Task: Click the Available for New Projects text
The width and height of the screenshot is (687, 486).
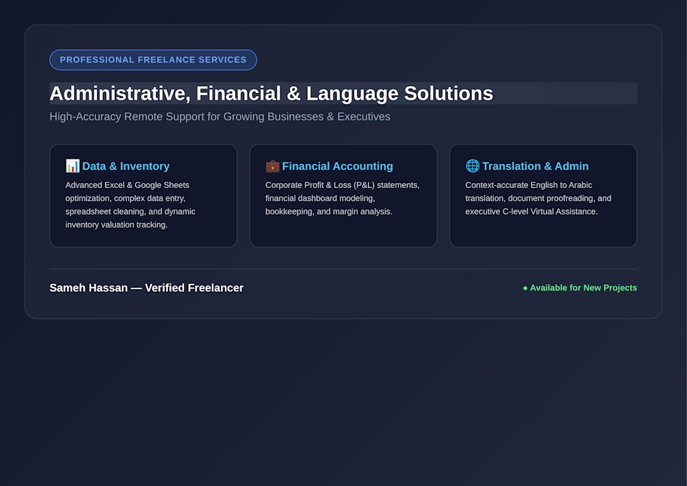Action: pyautogui.click(x=583, y=288)
